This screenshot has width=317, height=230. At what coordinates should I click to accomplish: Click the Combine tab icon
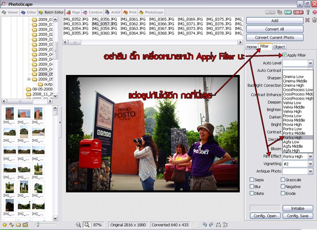tap(85, 12)
